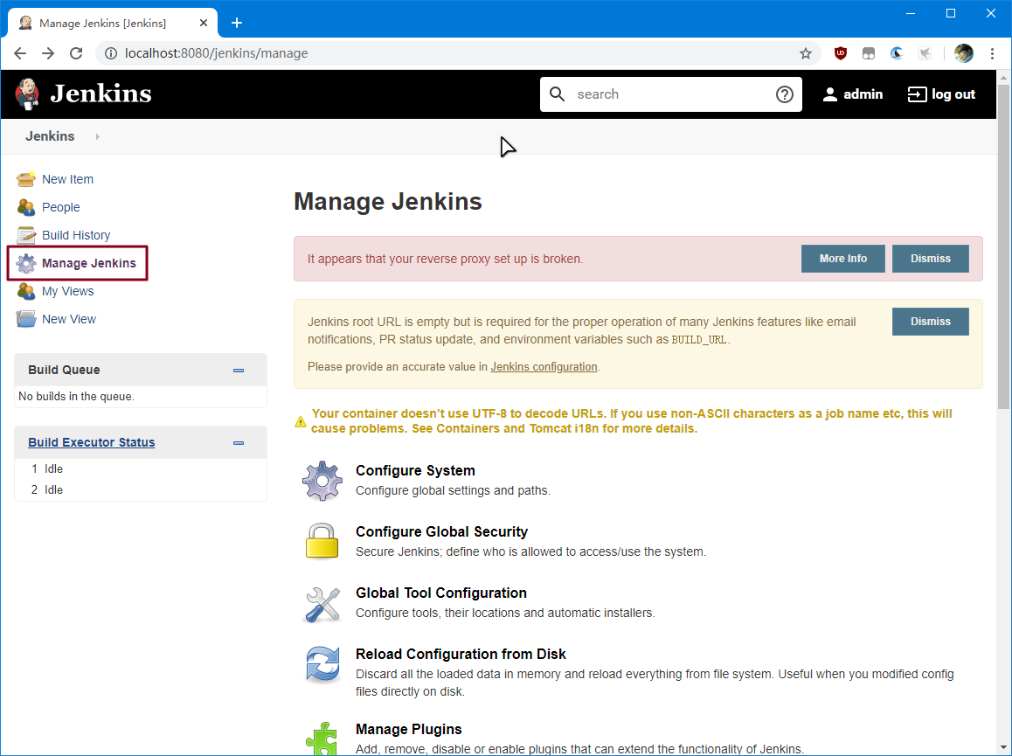Viewport: 1012px width, 756px height.
Task: Click the Configure Global Security heading link
Action: (441, 532)
